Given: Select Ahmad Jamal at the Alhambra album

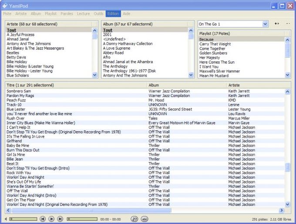Looking at the screenshot, I should click(145, 62).
